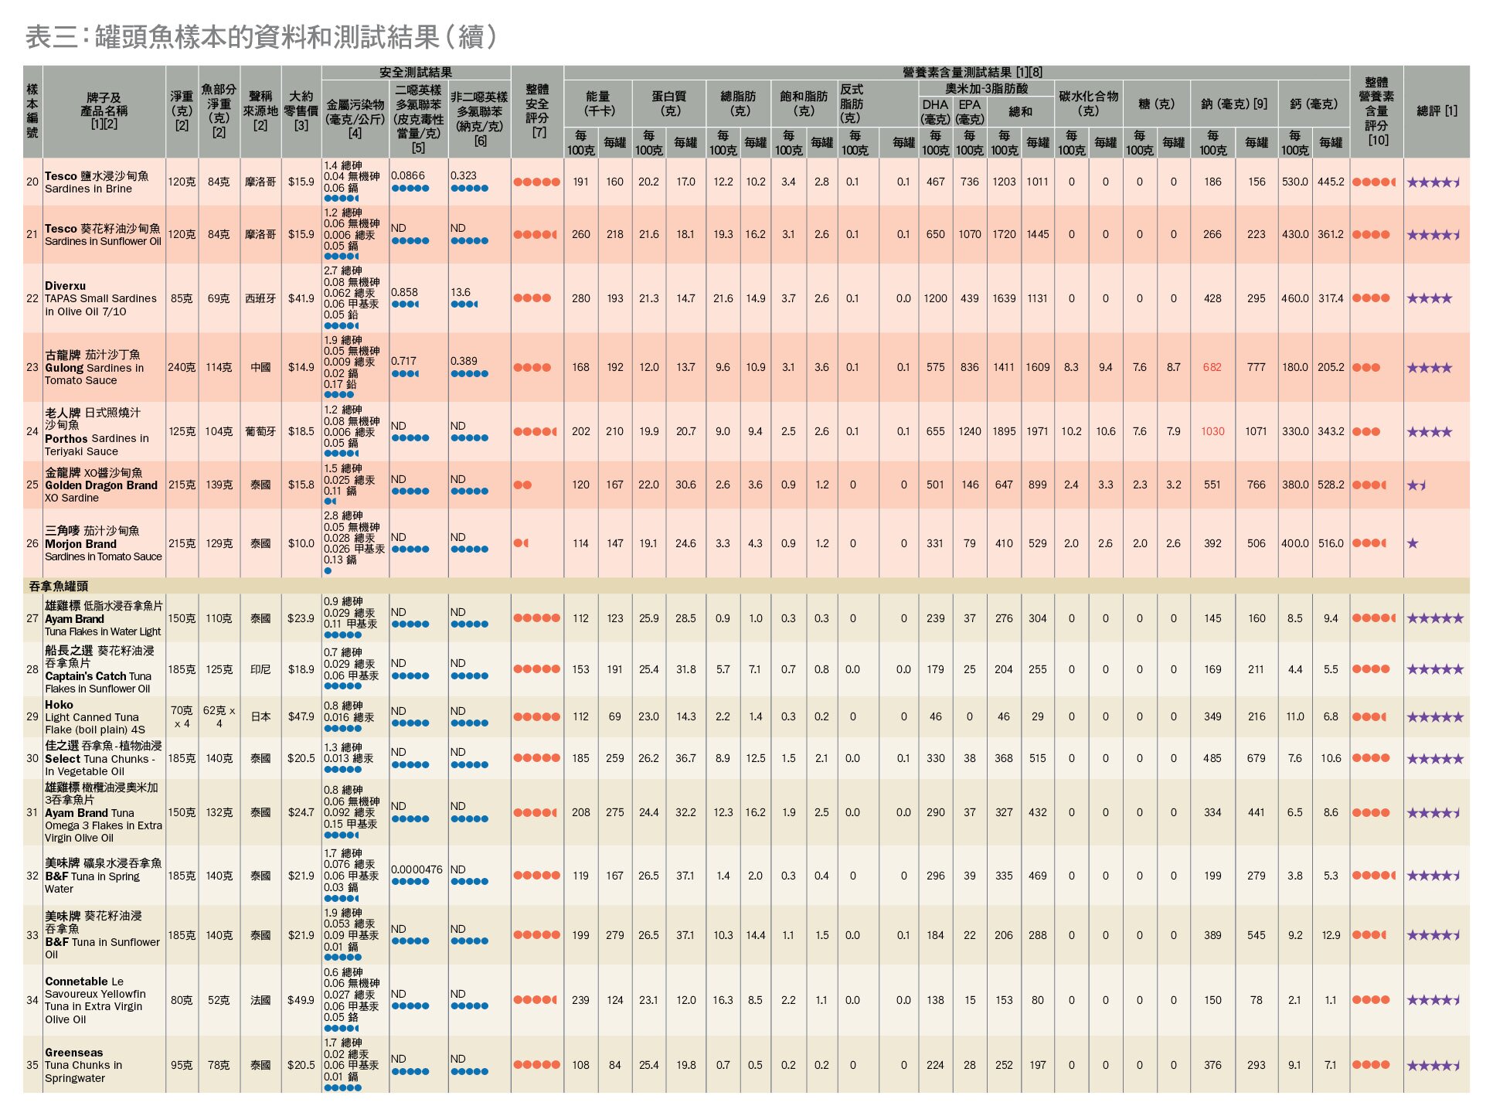Click the net weight cell 70克 x 4
The height and width of the screenshot is (1116, 1493).
tap(182, 716)
